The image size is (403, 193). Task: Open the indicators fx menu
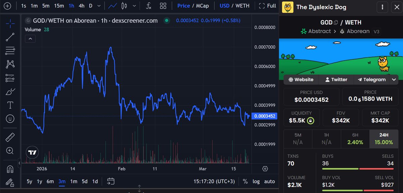tap(149, 6)
